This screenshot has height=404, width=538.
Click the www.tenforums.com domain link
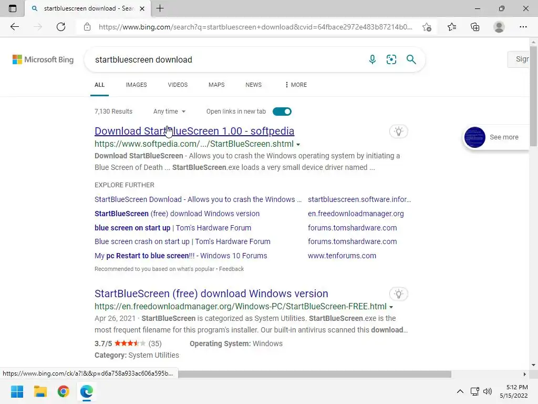pos(342,256)
